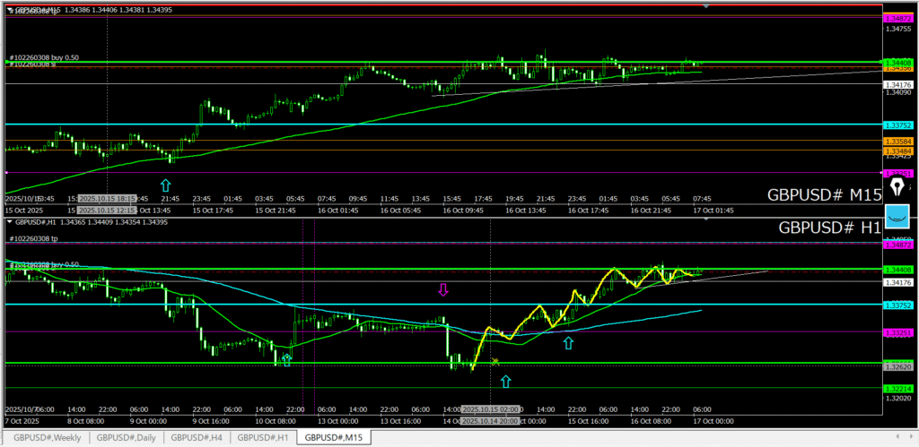This screenshot has width=919, height=447.
Task: Select cyan up arrow beneath the 1.32620 line
Action: [505, 382]
